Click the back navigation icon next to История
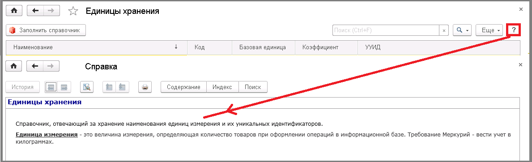532x162 pixels. [x=51, y=87]
